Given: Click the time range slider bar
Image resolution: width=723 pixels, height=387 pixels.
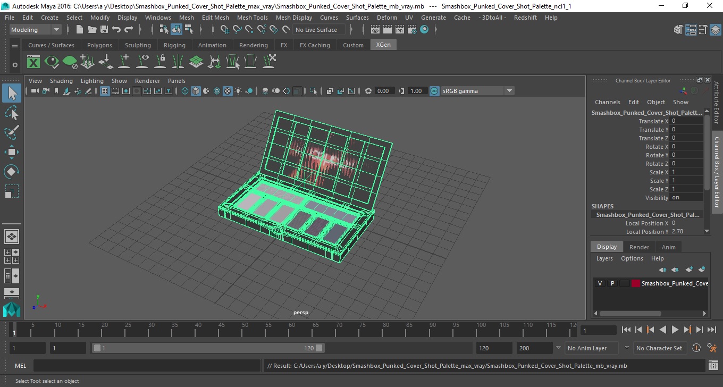Looking at the screenshot, I should click(208, 348).
